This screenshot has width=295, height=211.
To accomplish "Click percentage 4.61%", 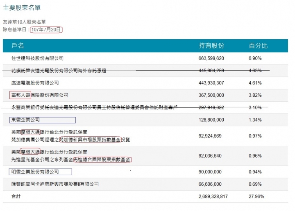I will 255,83.
